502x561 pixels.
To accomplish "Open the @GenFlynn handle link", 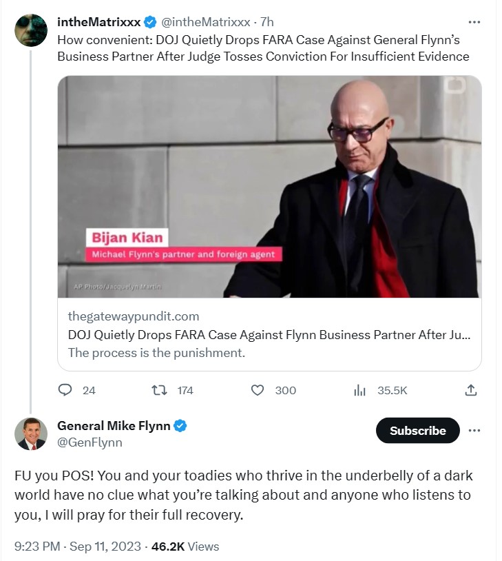I will (90, 442).
